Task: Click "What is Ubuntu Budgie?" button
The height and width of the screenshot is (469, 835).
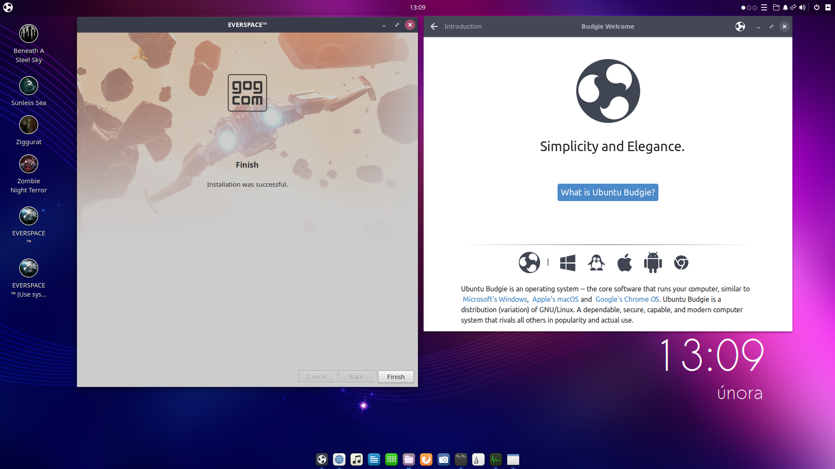Action: [x=608, y=192]
